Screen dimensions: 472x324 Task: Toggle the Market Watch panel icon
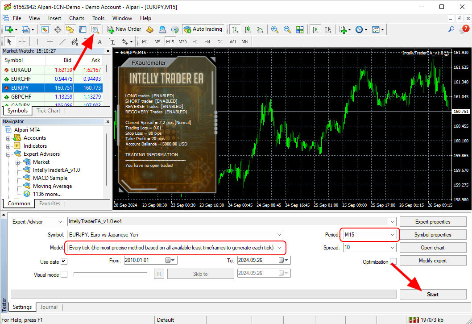coord(45,29)
